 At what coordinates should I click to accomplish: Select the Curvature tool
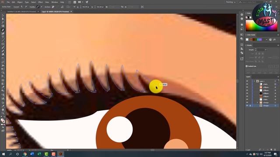pos(3,34)
